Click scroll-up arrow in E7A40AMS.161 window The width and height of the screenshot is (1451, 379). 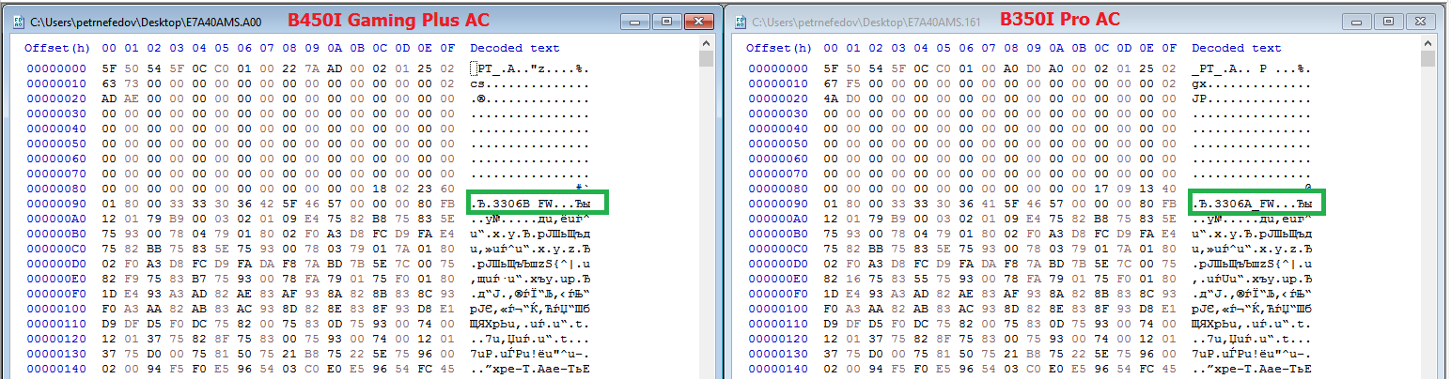[1428, 41]
